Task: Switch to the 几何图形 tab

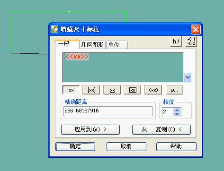Action: tap(92, 45)
